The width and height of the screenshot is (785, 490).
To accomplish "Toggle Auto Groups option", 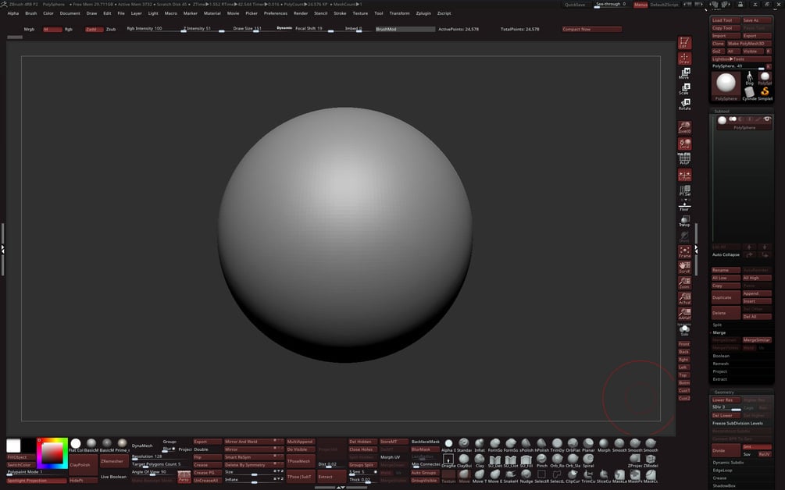I will pyautogui.click(x=423, y=473).
